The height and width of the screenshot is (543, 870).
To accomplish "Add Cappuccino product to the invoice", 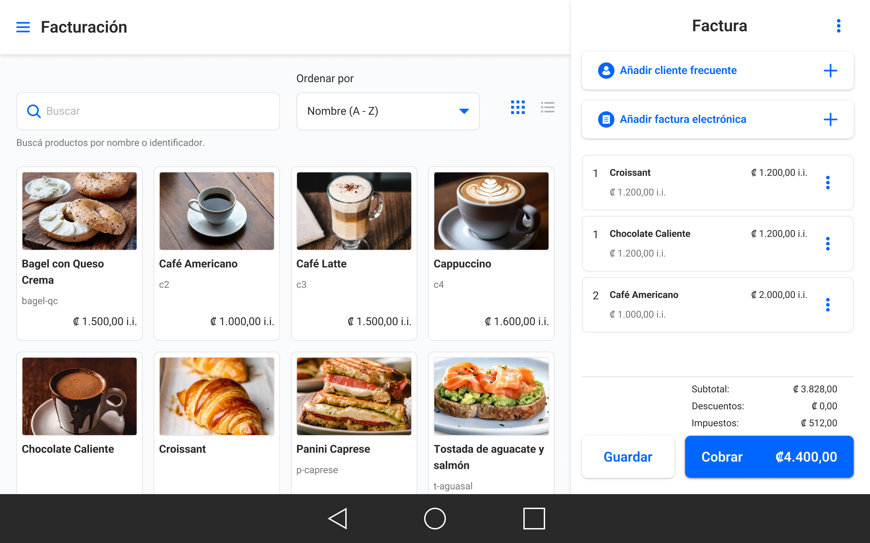I will point(491,253).
